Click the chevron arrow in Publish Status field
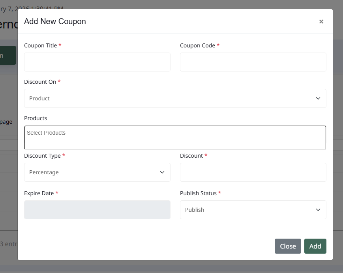Viewport: 343px width, 273px height. (x=318, y=210)
